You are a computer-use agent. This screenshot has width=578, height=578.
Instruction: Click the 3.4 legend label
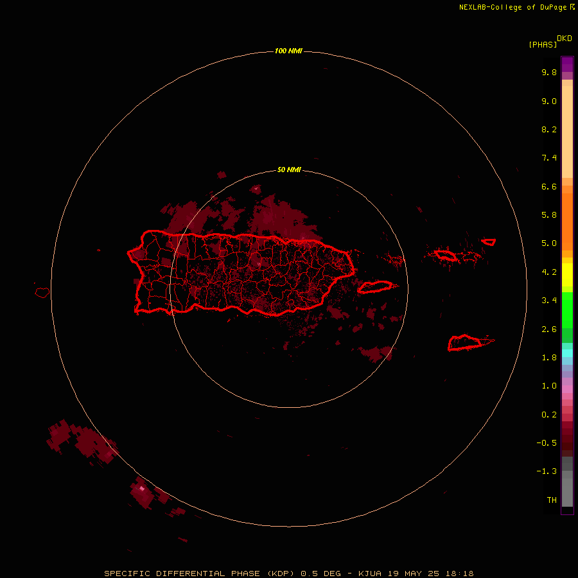549,301
